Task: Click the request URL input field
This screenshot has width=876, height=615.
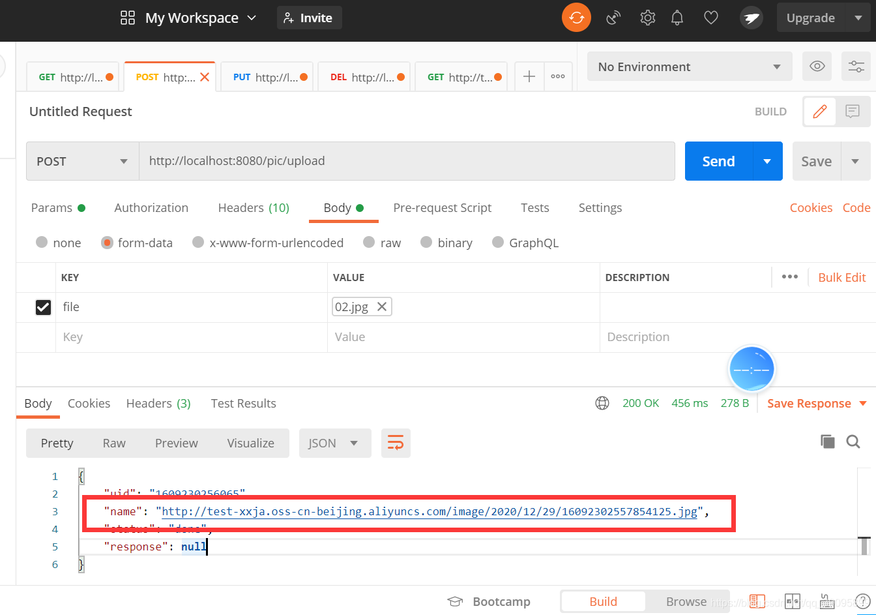Action: [407, 161]
